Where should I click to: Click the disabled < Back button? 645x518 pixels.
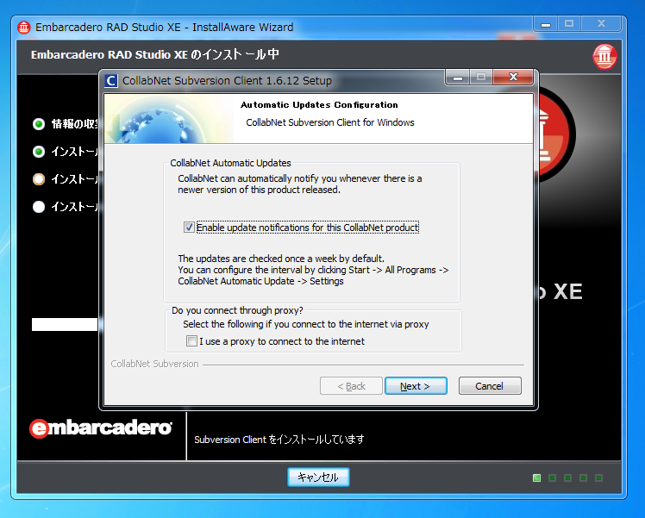[x=351, y=386]
